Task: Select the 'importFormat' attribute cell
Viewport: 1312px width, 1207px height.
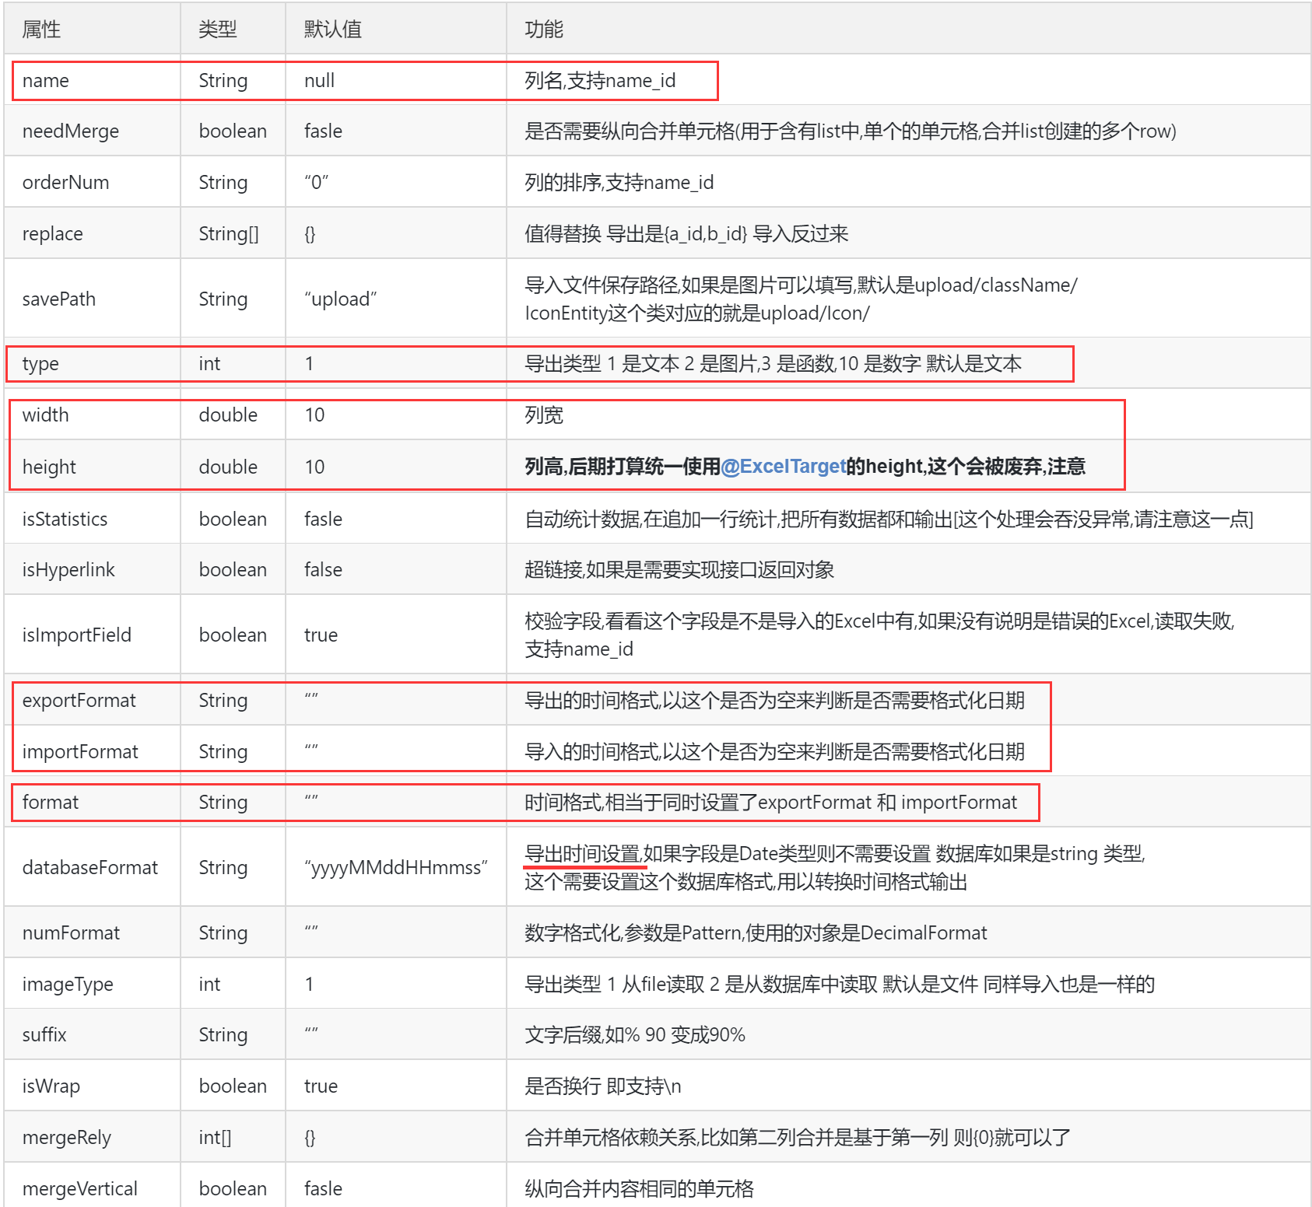Action: coord(92,751)
